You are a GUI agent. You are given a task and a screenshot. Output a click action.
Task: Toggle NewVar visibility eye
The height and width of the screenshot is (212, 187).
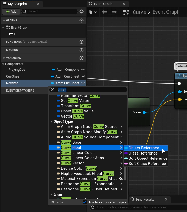point(83,83)
